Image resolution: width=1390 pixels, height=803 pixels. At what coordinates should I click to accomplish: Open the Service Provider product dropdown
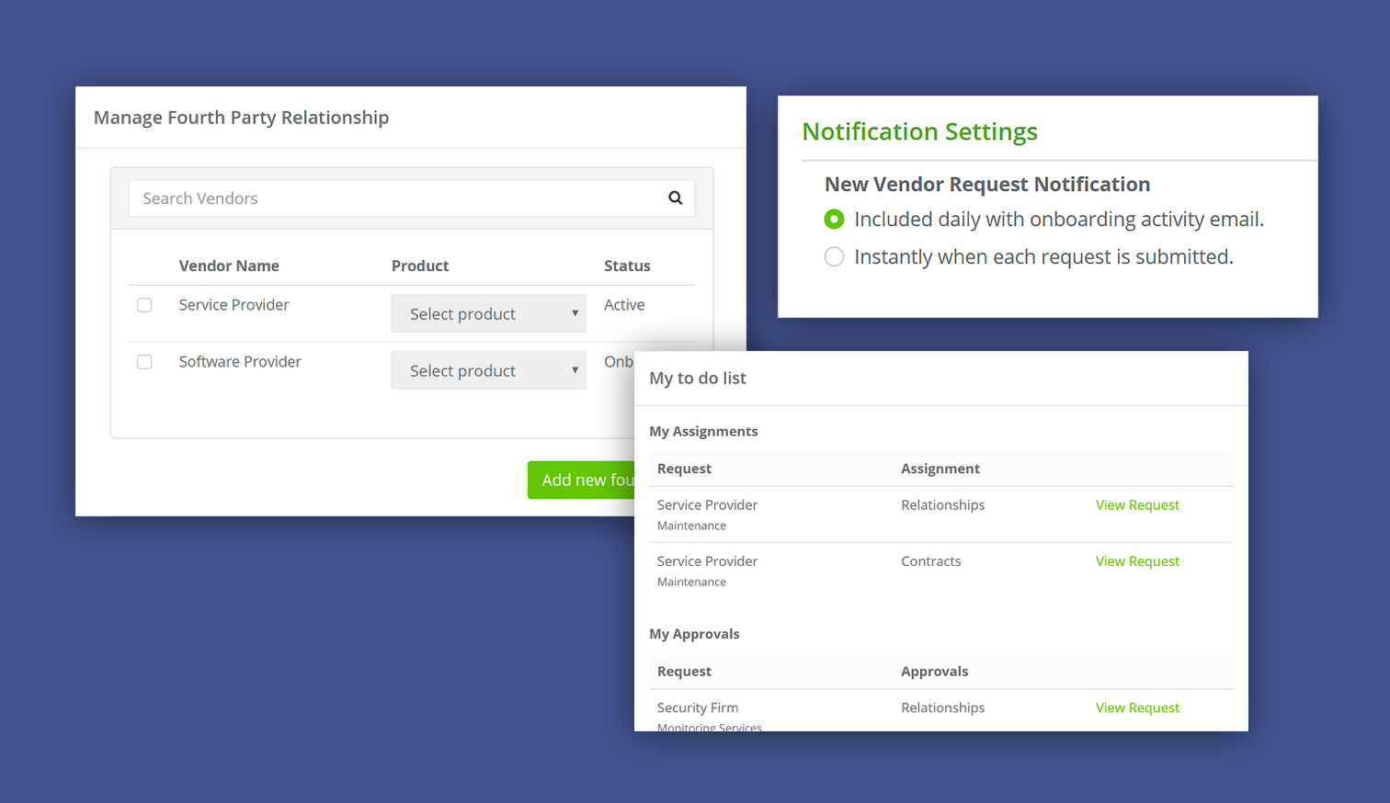click(488, 314)
